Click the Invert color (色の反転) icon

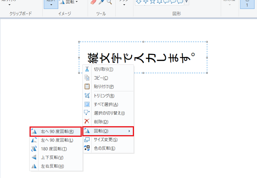(x=87, y=148)
